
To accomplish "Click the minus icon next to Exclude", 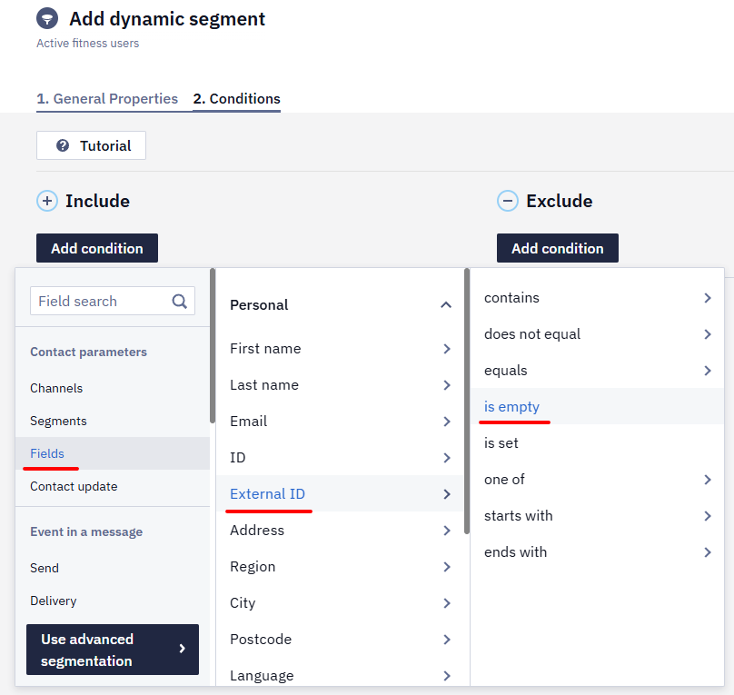I will pos(508,202).
